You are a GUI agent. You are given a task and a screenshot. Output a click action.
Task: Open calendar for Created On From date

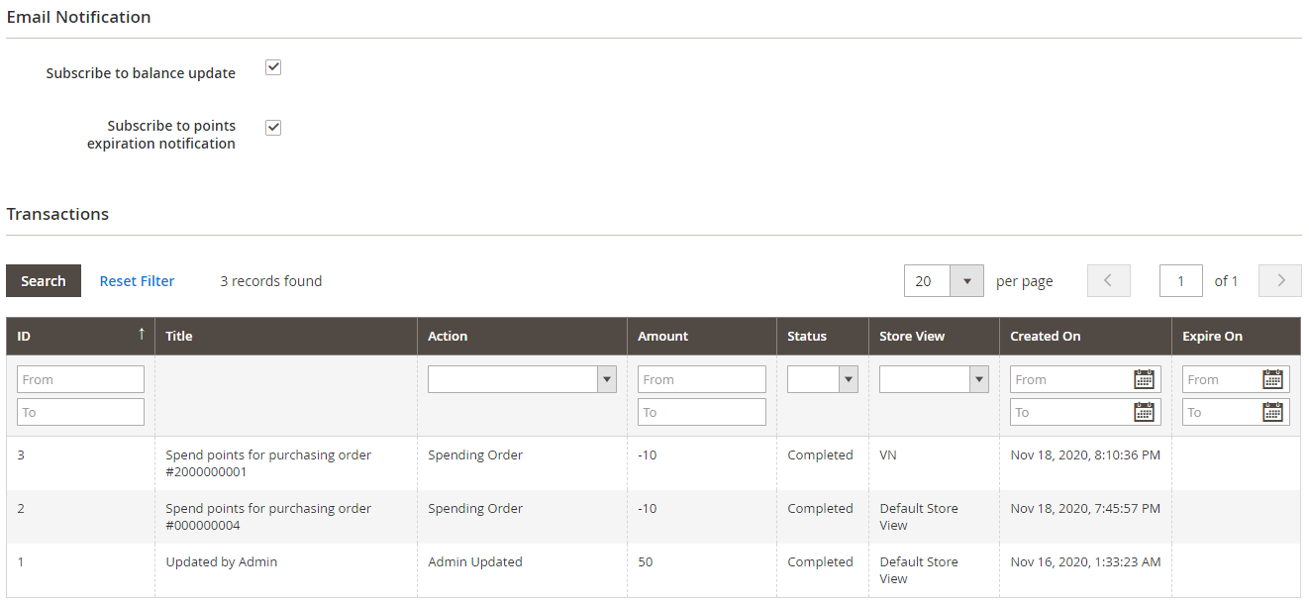[x=1144, y=379]
